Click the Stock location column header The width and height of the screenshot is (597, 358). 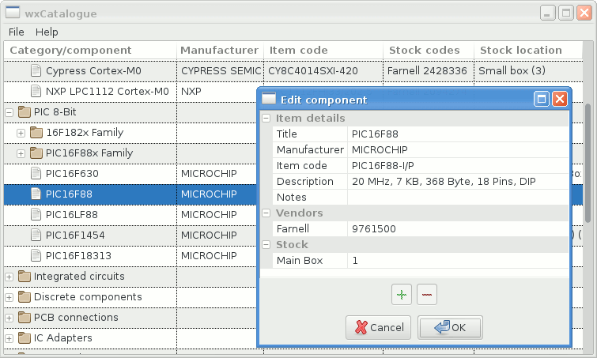pos(528,51)
